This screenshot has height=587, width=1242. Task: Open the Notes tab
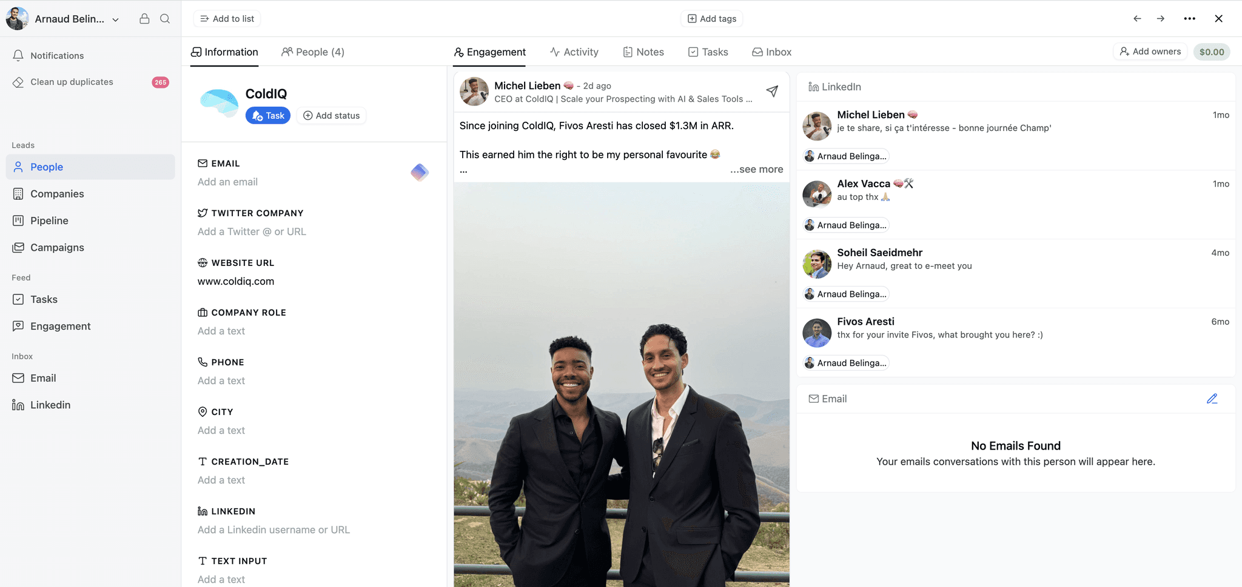pos(643,52)
